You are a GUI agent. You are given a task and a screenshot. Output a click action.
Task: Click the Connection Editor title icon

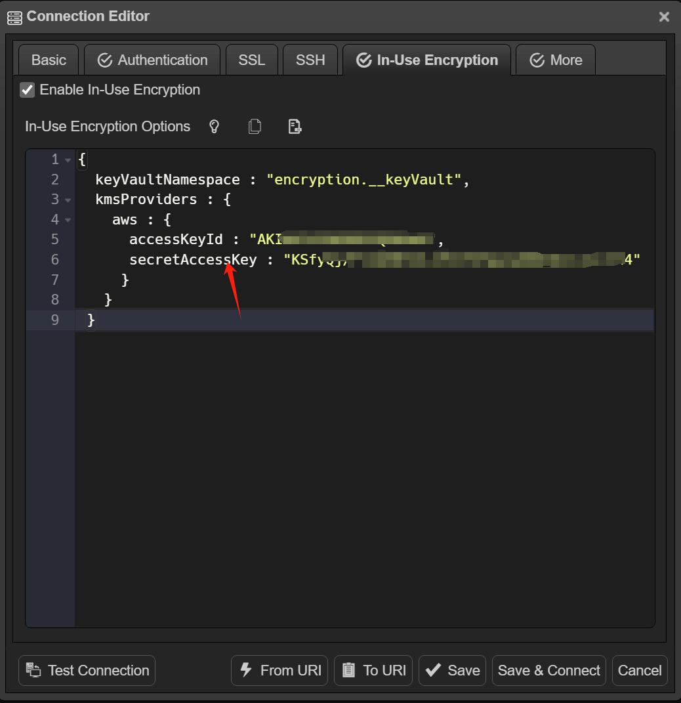coord(14,18)
